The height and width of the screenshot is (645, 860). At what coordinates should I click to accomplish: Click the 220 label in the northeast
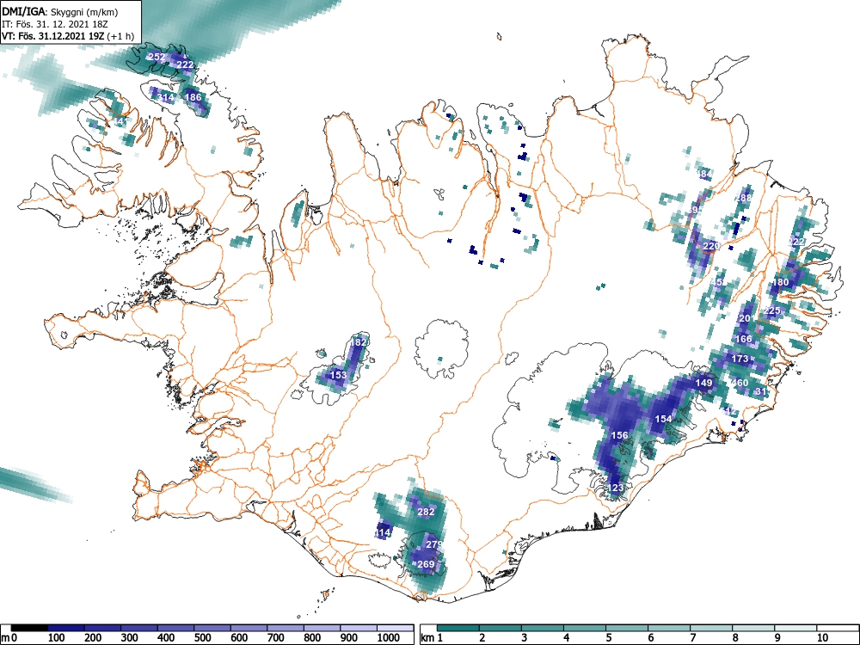pyautogui.click(x=711, y=246)
